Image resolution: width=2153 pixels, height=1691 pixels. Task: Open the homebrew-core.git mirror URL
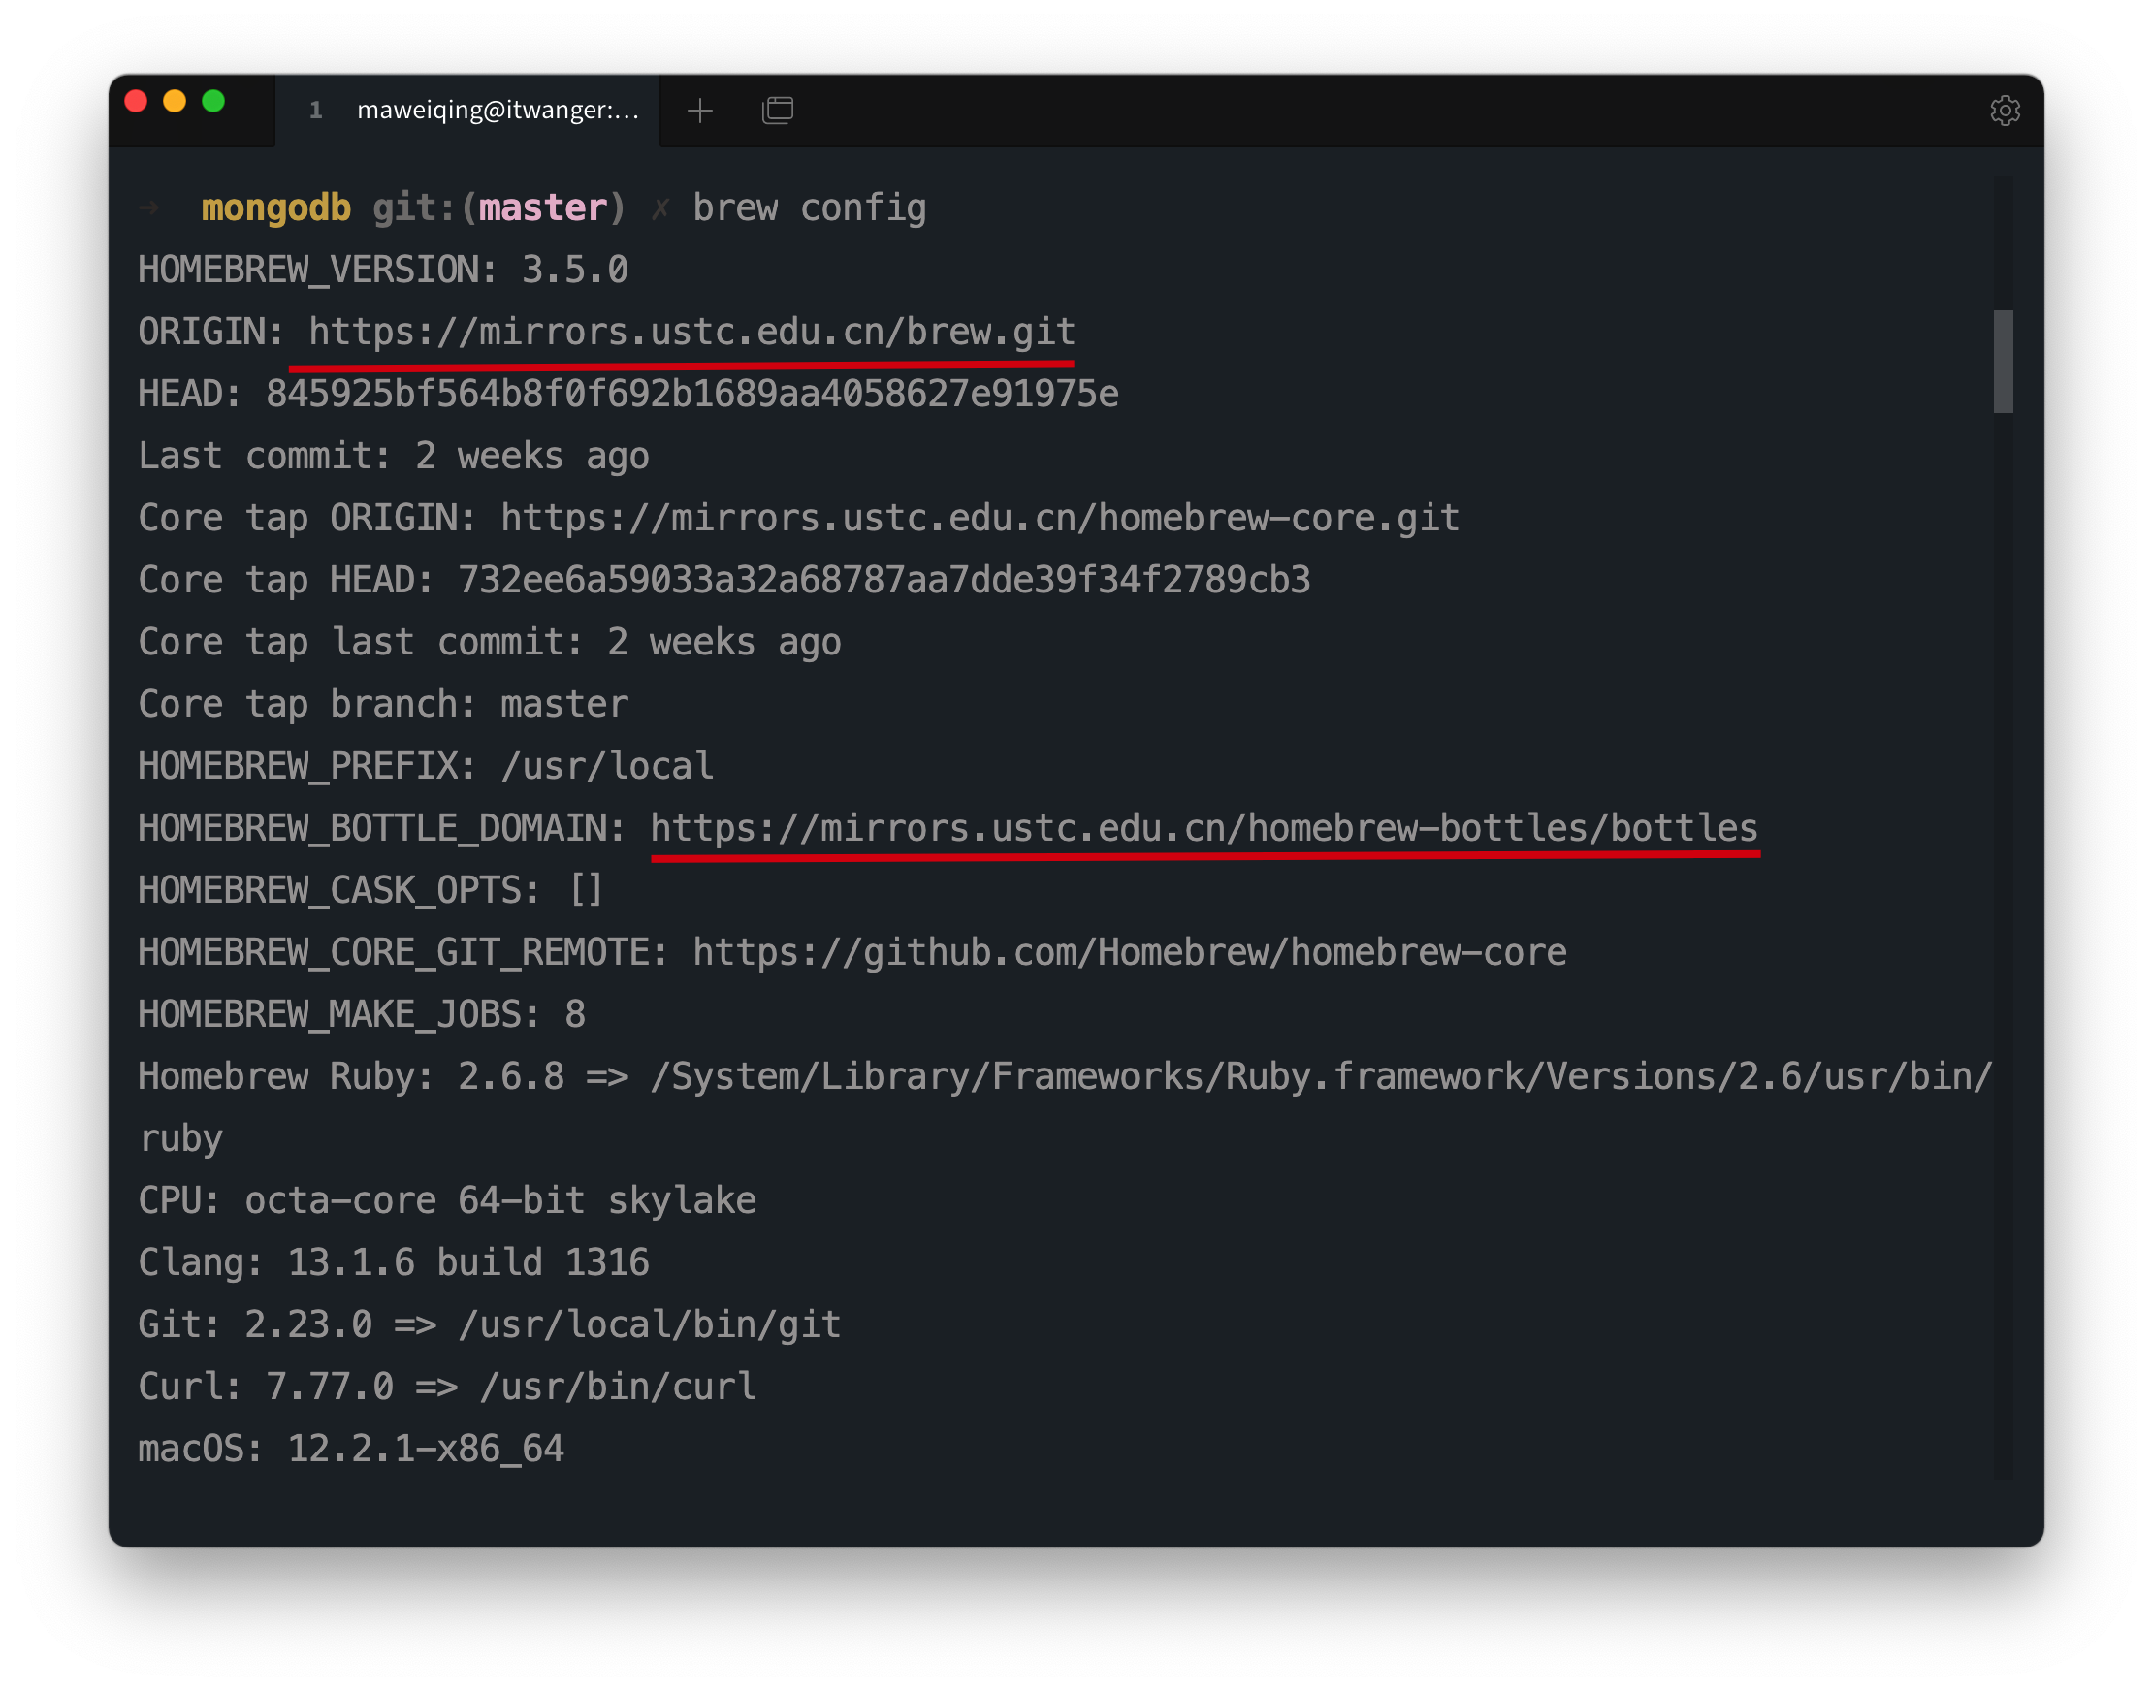pos(980,518)
